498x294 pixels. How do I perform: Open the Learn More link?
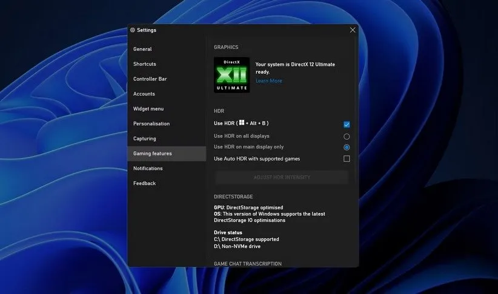pyautogui.click(x=268, y=80)
